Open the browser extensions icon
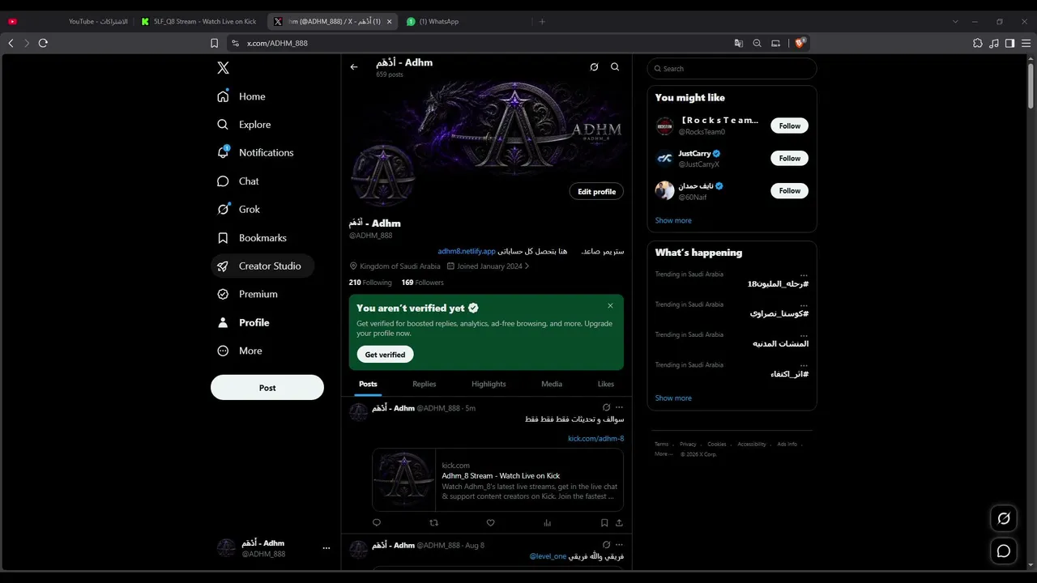Screen dimensions: 1037x583 point(978,43)
